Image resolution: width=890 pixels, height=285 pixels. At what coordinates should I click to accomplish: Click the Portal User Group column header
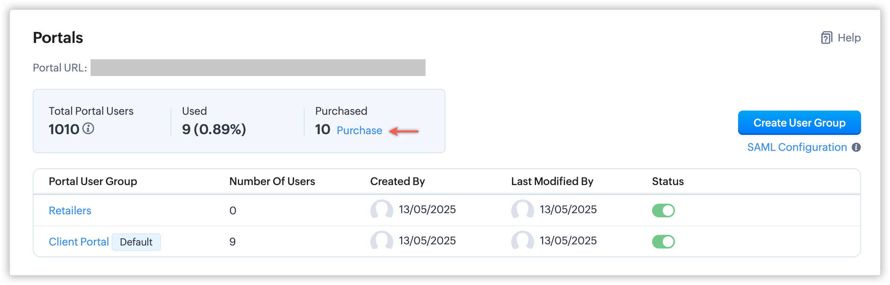(93, 182)
